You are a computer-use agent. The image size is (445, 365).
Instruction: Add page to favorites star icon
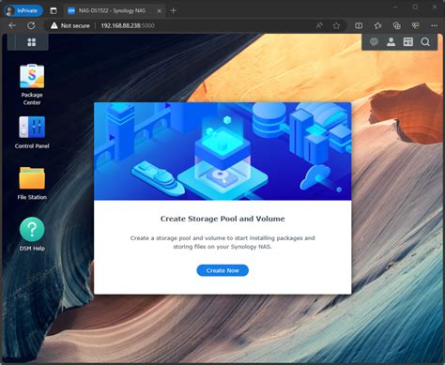click(336, 25)
